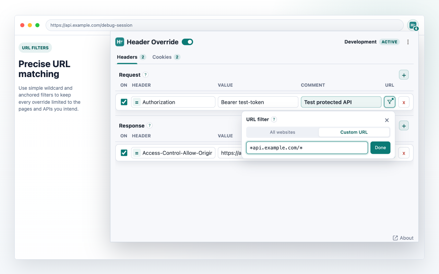Click the Precise URL matching heading
The height and width of the screenshot is (274, 439).
44,69
